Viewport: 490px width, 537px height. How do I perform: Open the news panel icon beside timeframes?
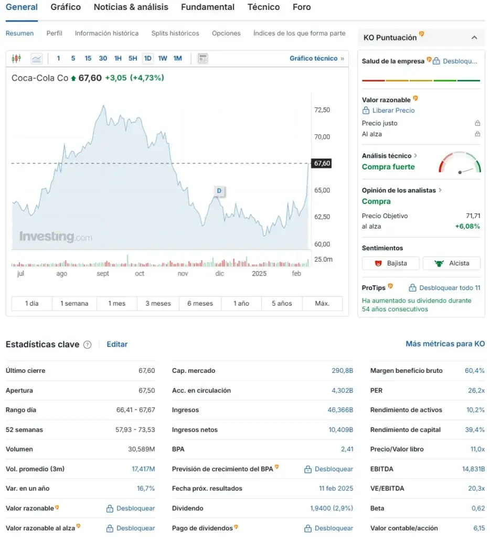(x=202, y=58)
